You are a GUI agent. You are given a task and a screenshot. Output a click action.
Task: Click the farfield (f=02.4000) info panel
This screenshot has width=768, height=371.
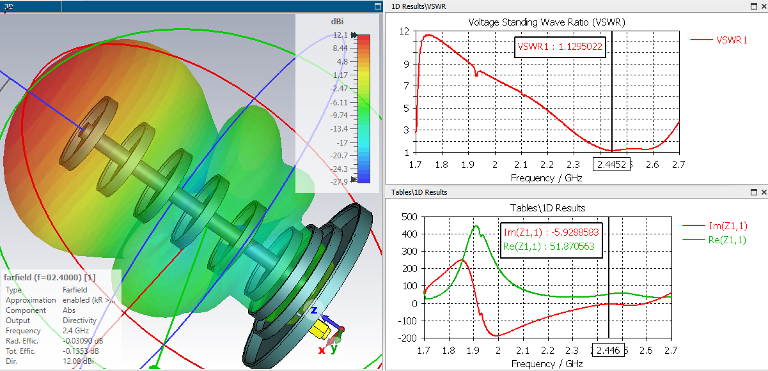tap(61, 319)
